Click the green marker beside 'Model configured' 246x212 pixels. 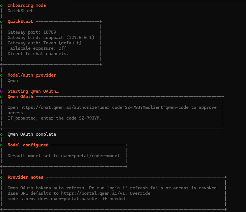point(1,145)
